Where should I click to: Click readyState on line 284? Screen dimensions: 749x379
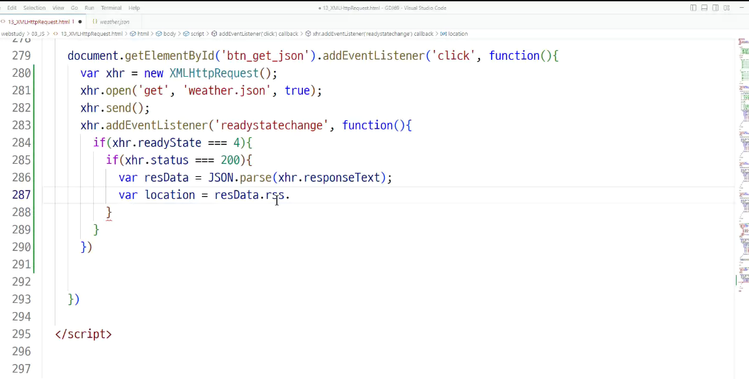coord(169,143)
